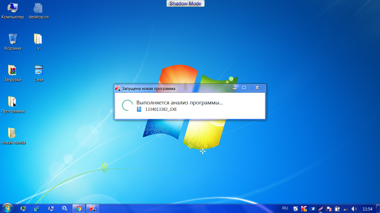Select the 1.exe file icon

38,74
